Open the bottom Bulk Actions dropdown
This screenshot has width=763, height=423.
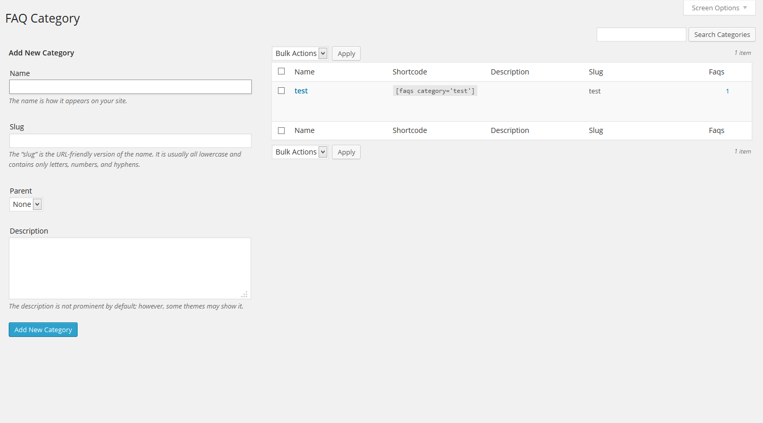(x=300, y=151)
